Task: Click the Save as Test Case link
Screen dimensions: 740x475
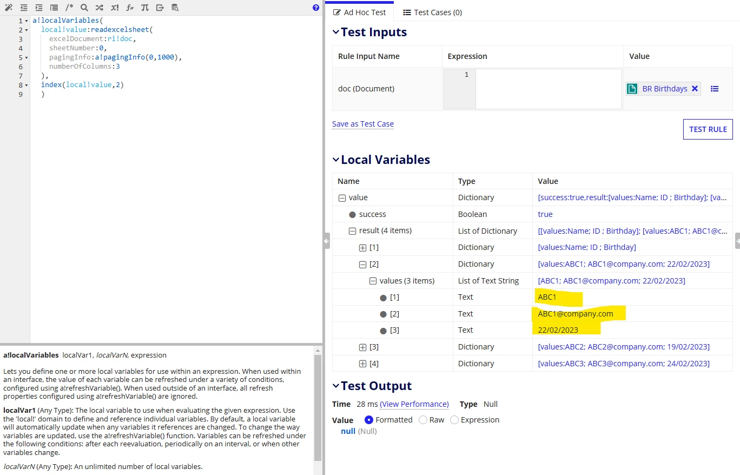Action: click(x=363, y=124)
